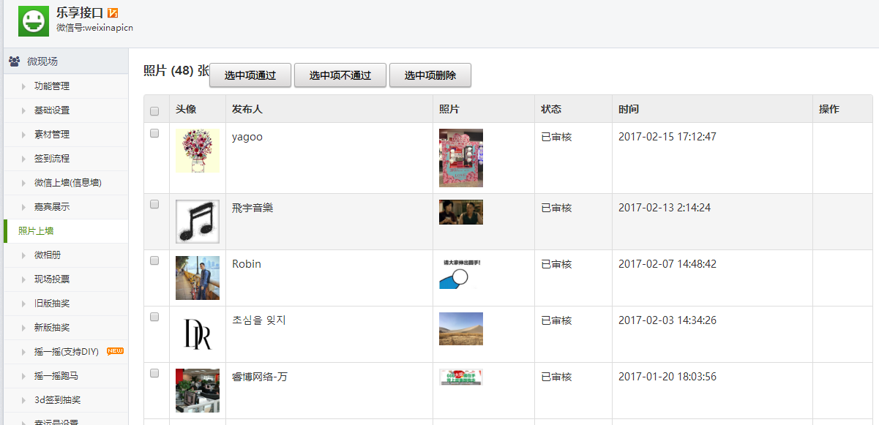Click Robin's profile avatar photo

[x=198, y=278]
